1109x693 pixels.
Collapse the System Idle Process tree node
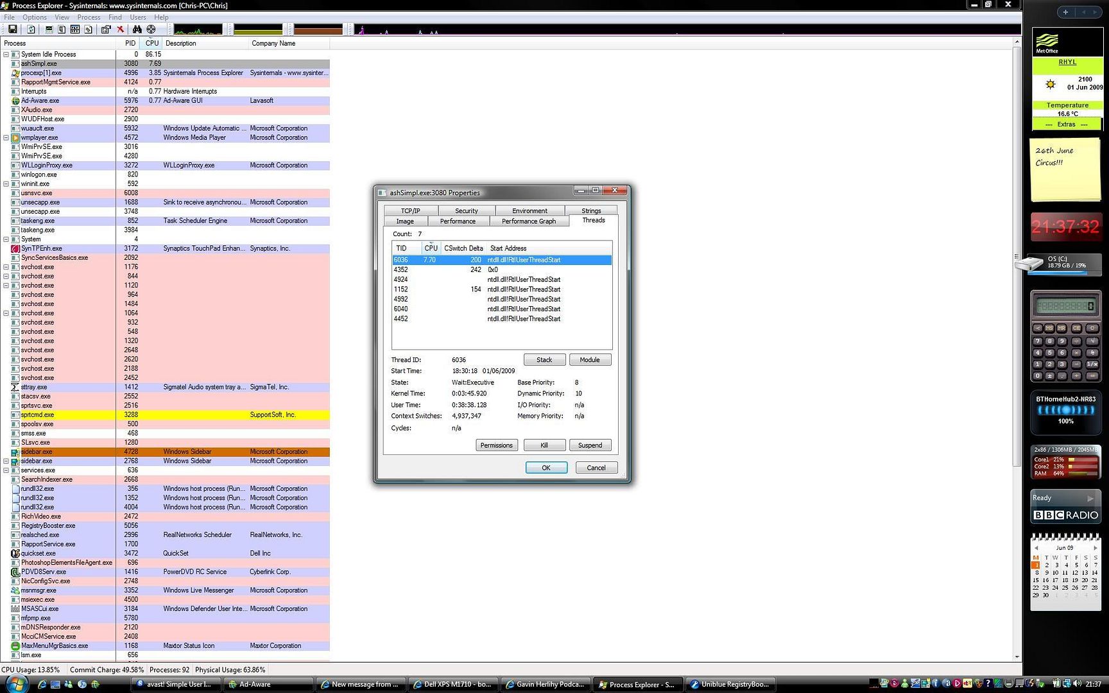pos(6,55)
